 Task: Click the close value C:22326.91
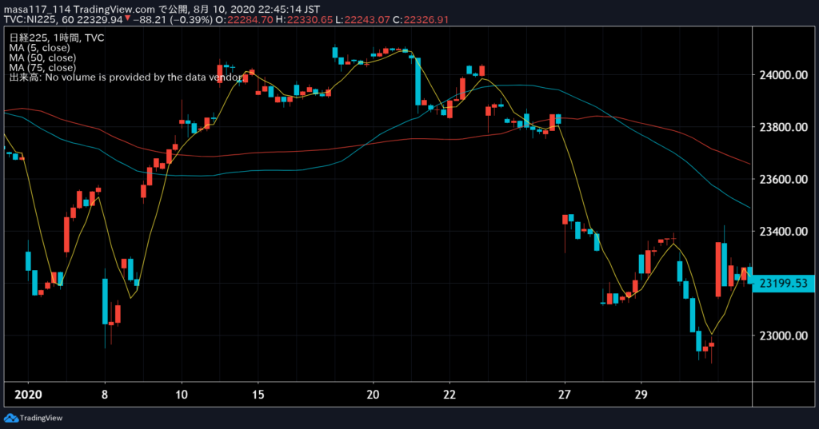click(421, 19)
